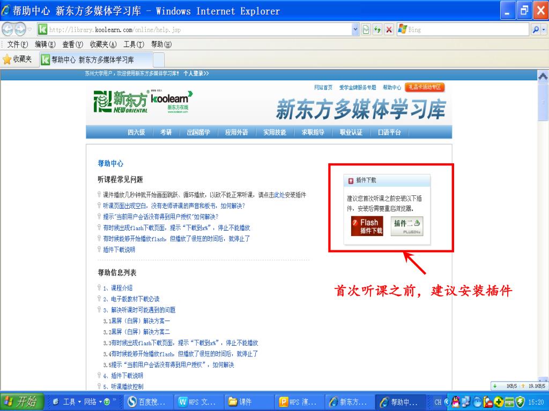Select the 帮助中心 新东方多媒体学习库 tab
The width and height of the screenshot is (549, 411).
click(x=97, y=60)
